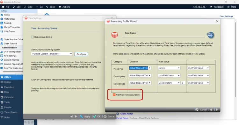Open Notes module icon
Screen dimensions: 239x125
pyautogui.click(x=2, y=117)
